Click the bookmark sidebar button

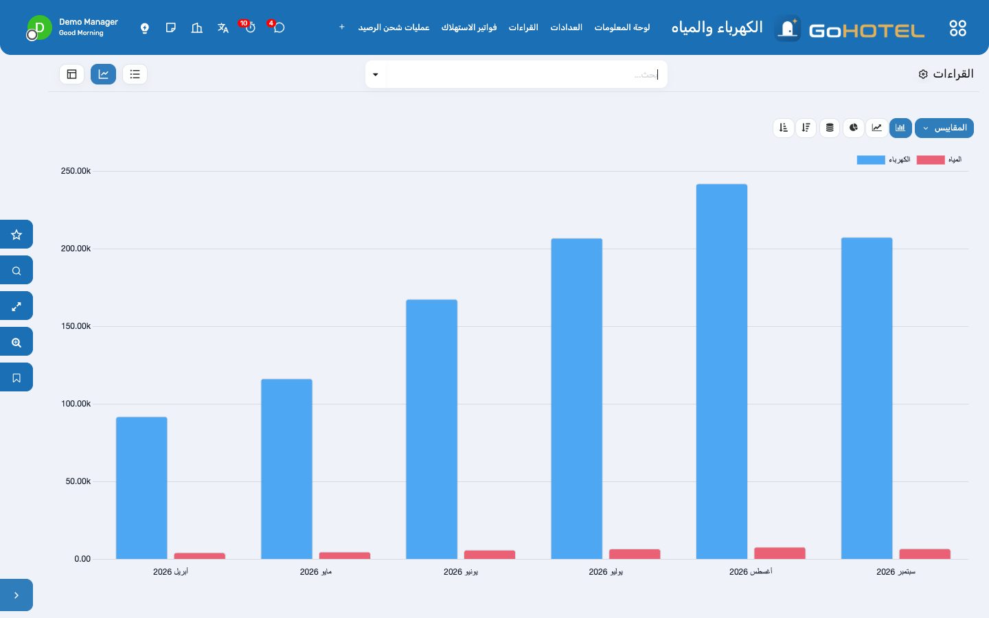tap(16, 378)
